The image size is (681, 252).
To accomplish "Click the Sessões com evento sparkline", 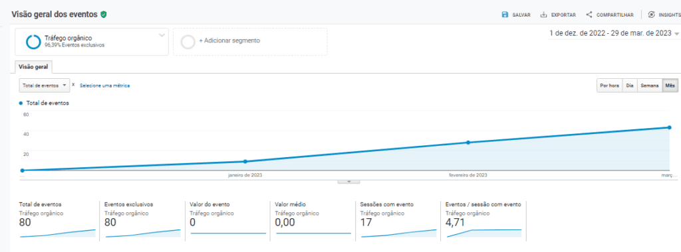I will coord(399,233).
